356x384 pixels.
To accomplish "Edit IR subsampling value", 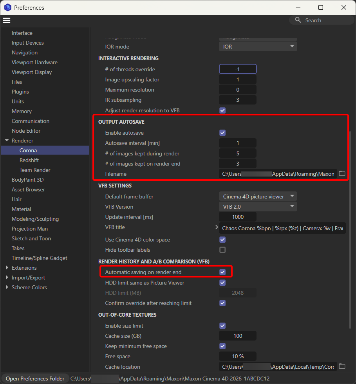I will (238, 100).
